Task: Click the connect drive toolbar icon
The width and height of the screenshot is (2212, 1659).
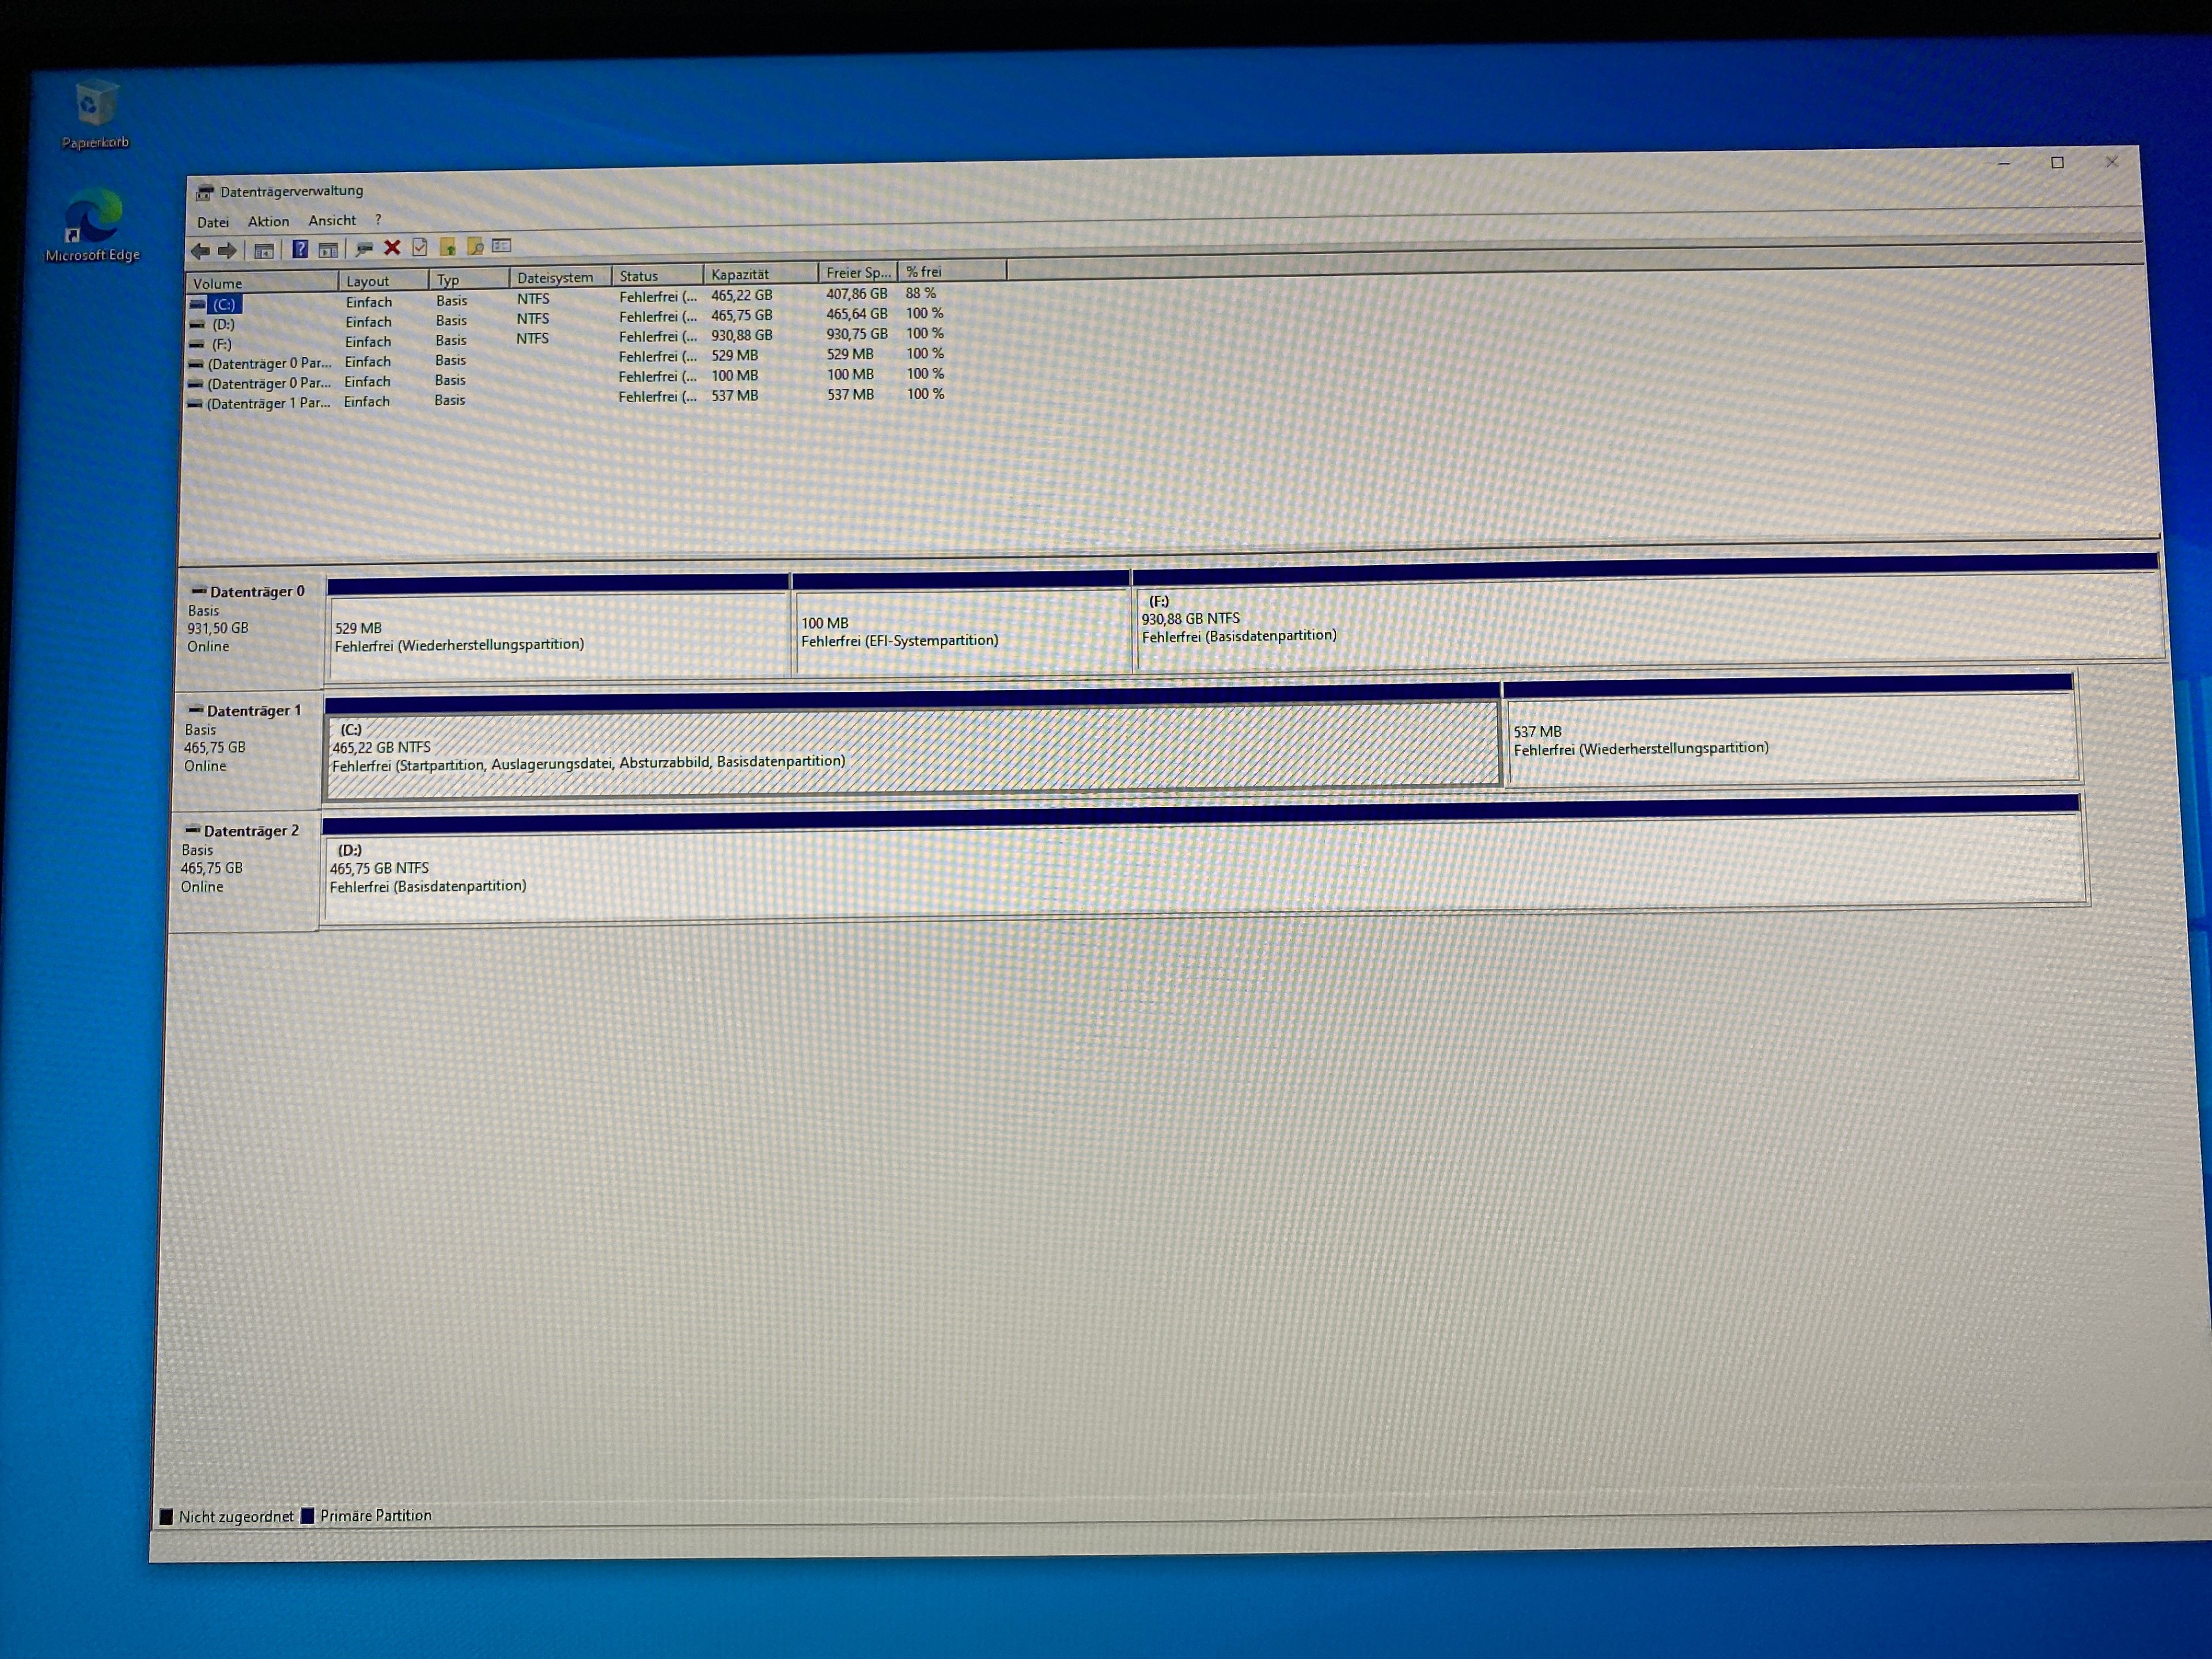Action: pyautogui.click(x=364, y=248)
